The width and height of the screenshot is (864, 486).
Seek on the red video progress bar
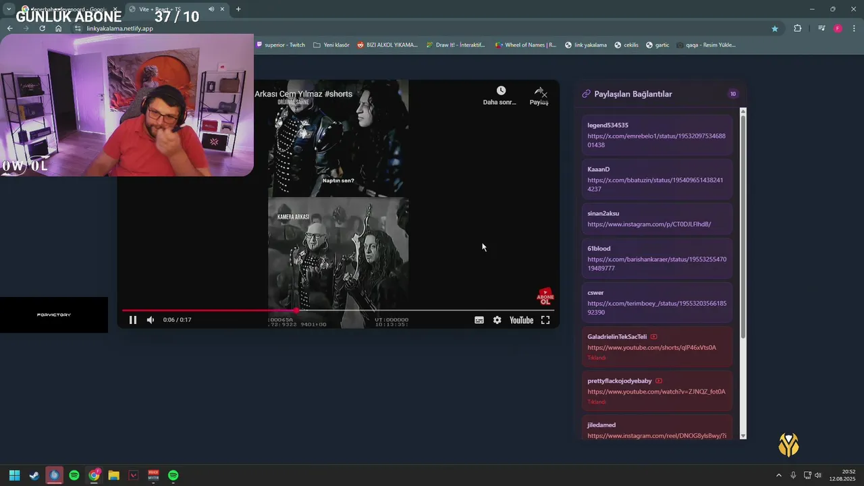point(338,310)
